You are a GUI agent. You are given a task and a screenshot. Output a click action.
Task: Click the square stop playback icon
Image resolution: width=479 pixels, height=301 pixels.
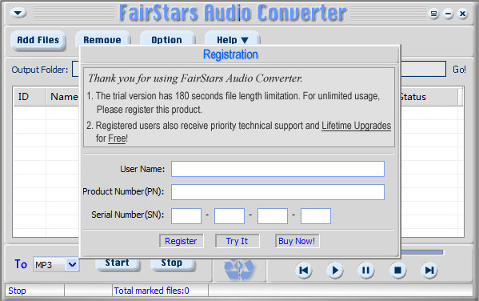click(x=397, y=271)
